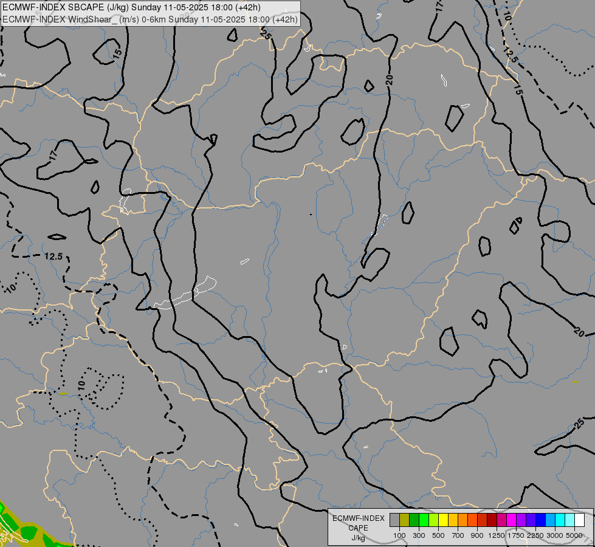Select the white legend swatch

(x=579, y=520)
